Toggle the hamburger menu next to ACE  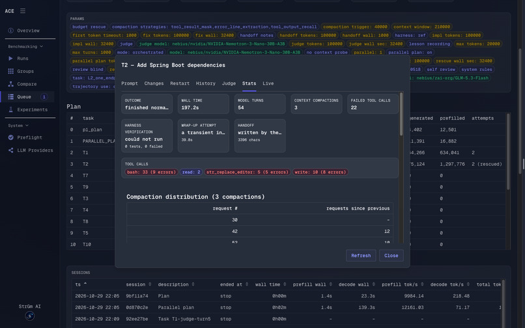pos(23,11)
